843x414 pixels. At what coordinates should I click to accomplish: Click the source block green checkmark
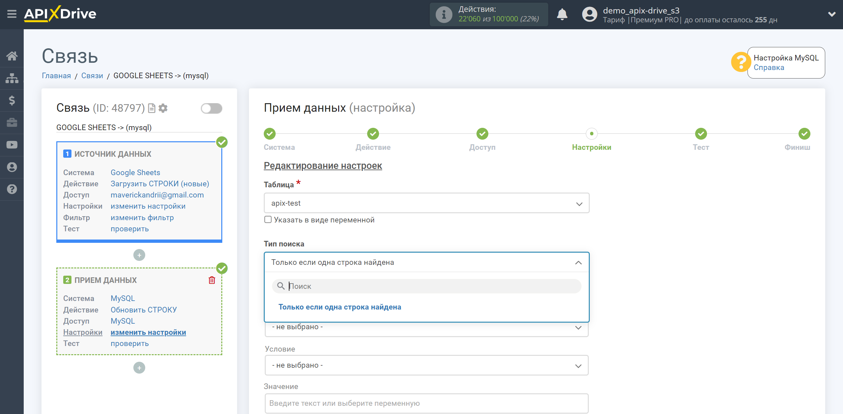(x=222, y=142)
